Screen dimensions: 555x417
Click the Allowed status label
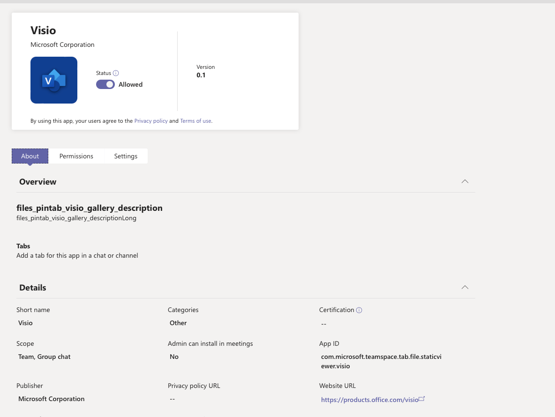point(131,84)
